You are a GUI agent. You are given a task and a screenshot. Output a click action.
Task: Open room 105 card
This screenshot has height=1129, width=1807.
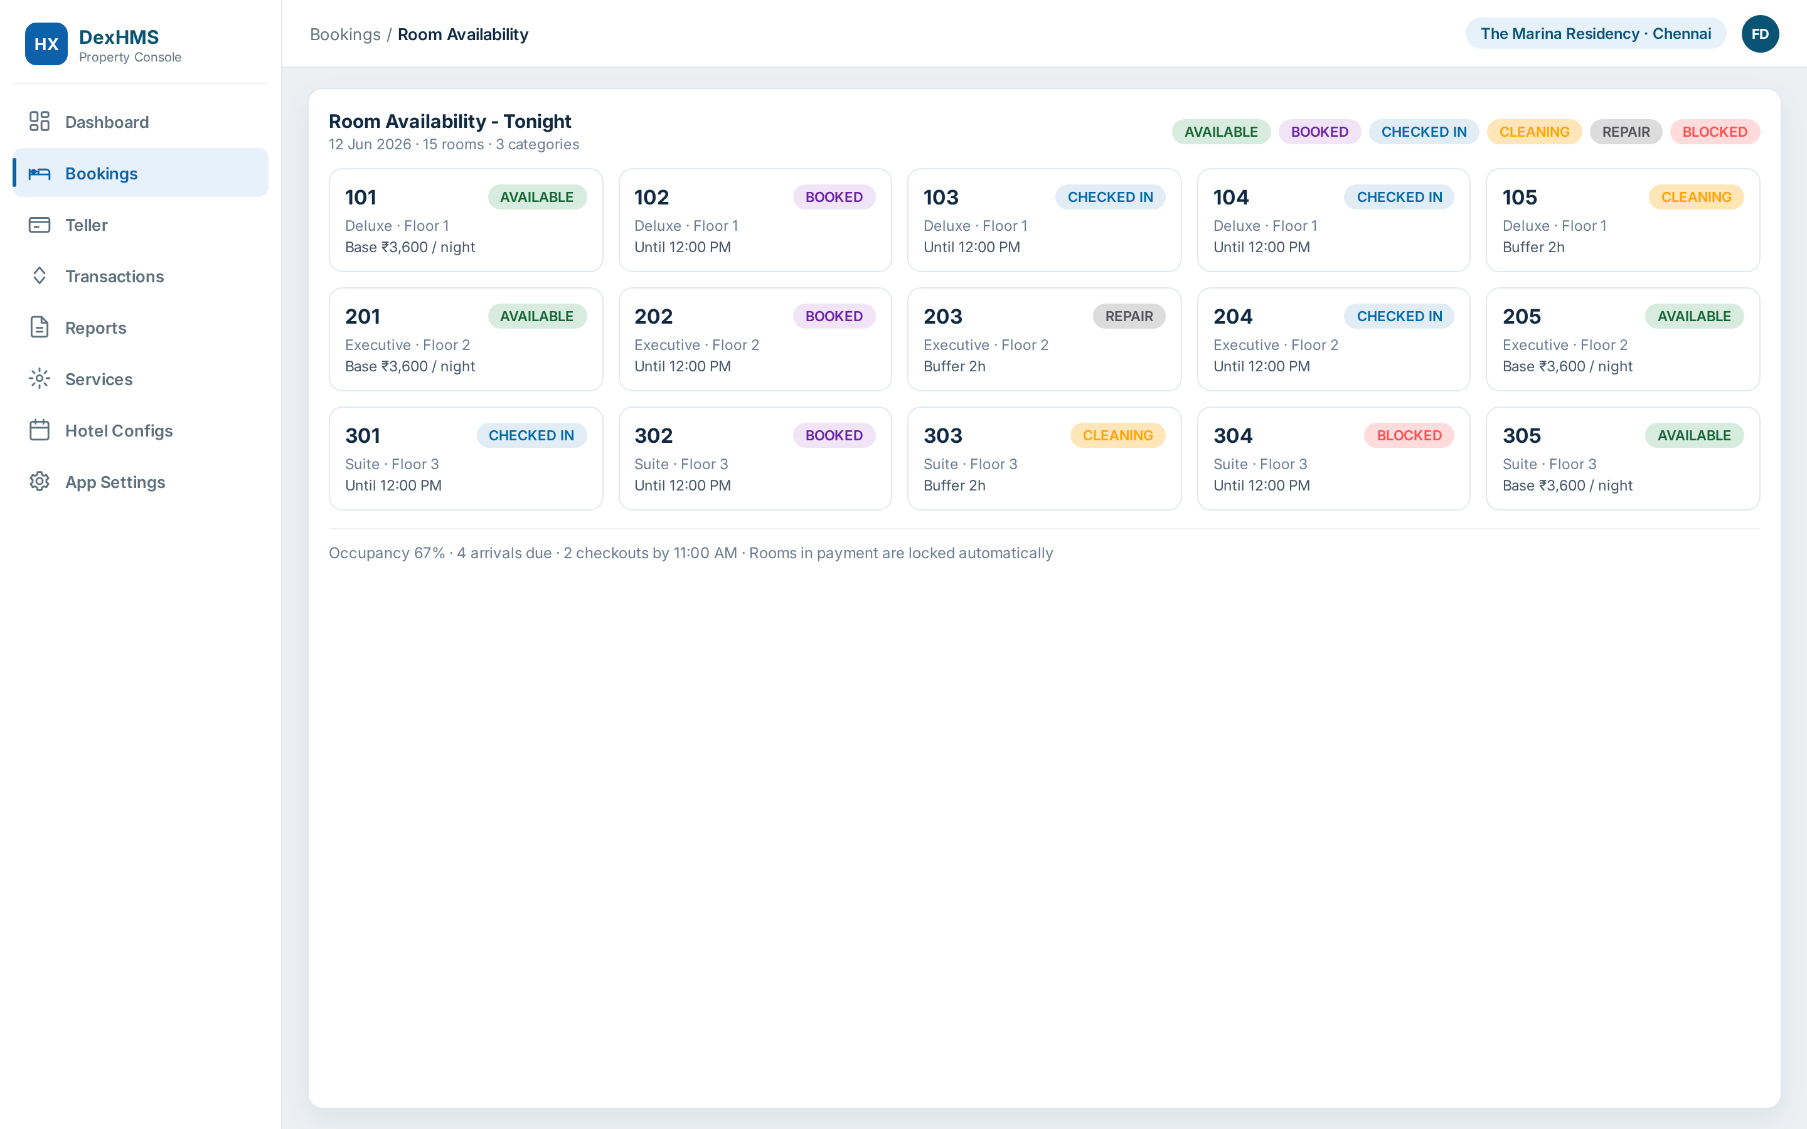point(1623,220)
